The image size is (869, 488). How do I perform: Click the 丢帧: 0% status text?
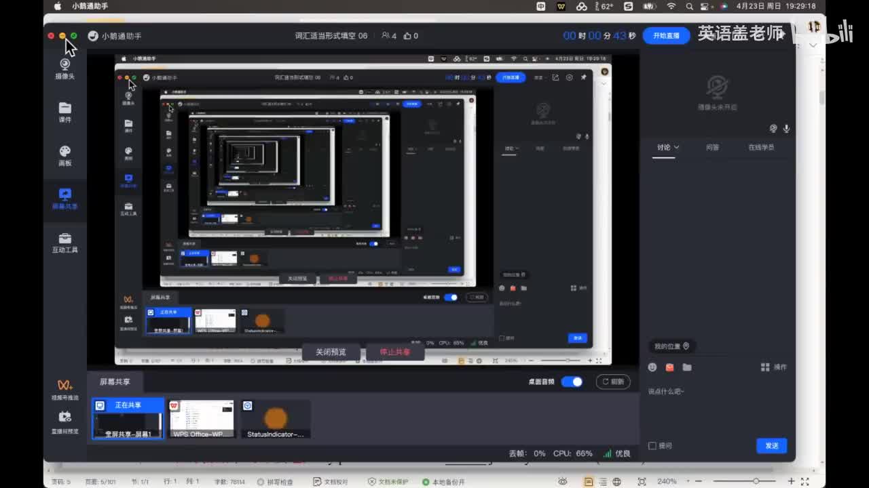coord(527,453)
